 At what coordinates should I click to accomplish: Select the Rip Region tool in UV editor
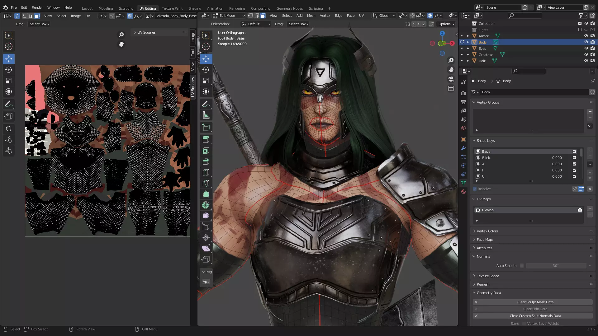(9, 116)
